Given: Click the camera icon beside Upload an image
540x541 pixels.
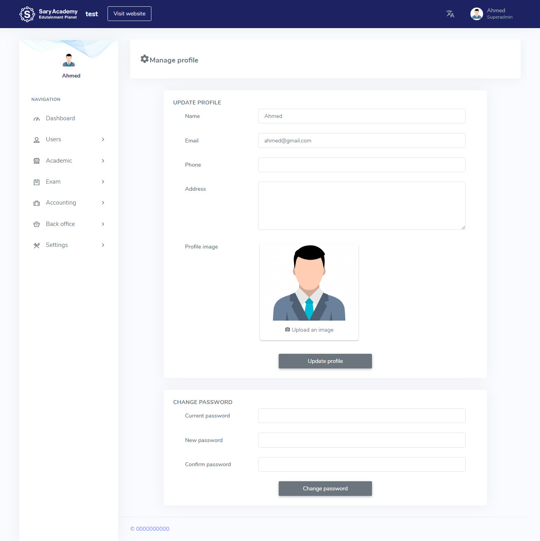Looking at the screenshot, I should click(x=287, y=330).
